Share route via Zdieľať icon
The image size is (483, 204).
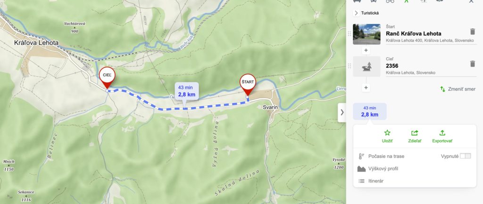click(x=415, y=133)
